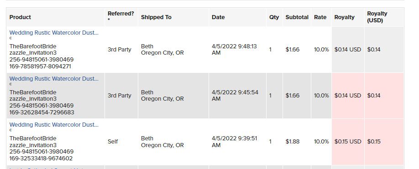Click the Self referral cell
The image size is (419, 169).
coord(113,142)
